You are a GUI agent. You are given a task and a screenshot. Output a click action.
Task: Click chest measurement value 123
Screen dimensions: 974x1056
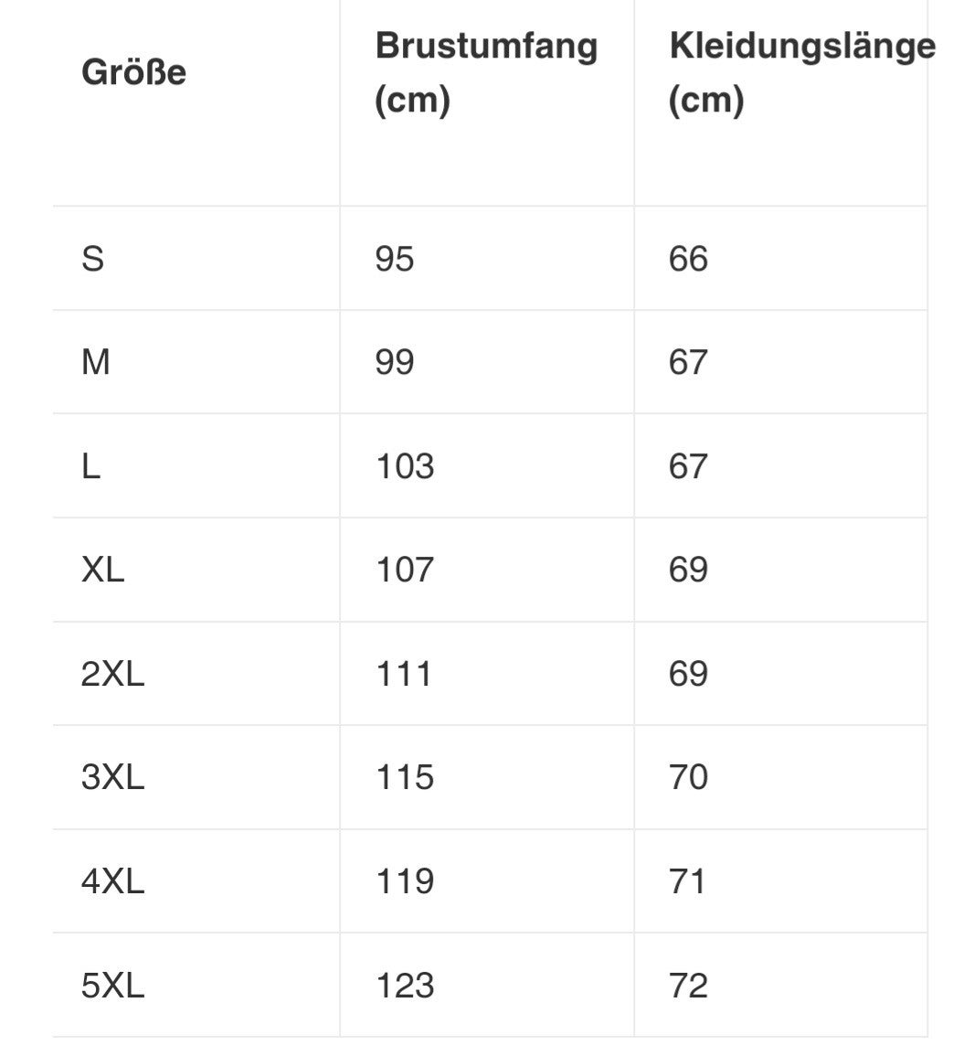click(405, 986)
